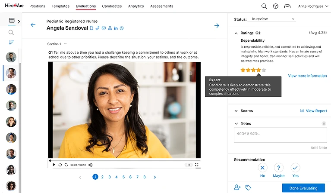Collapse the Notes section

click(236, 124)
